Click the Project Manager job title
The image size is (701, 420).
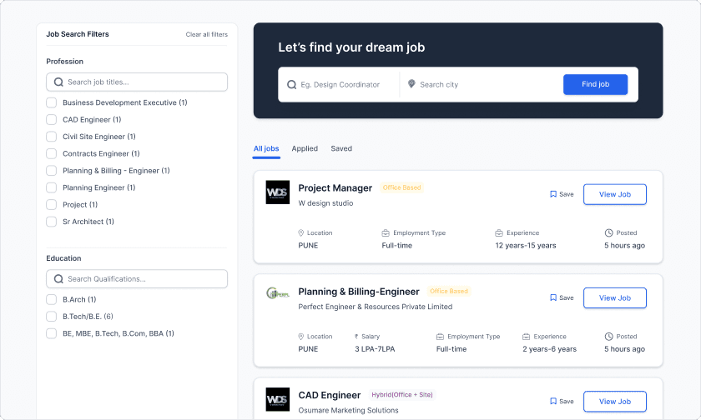point(335,187)
